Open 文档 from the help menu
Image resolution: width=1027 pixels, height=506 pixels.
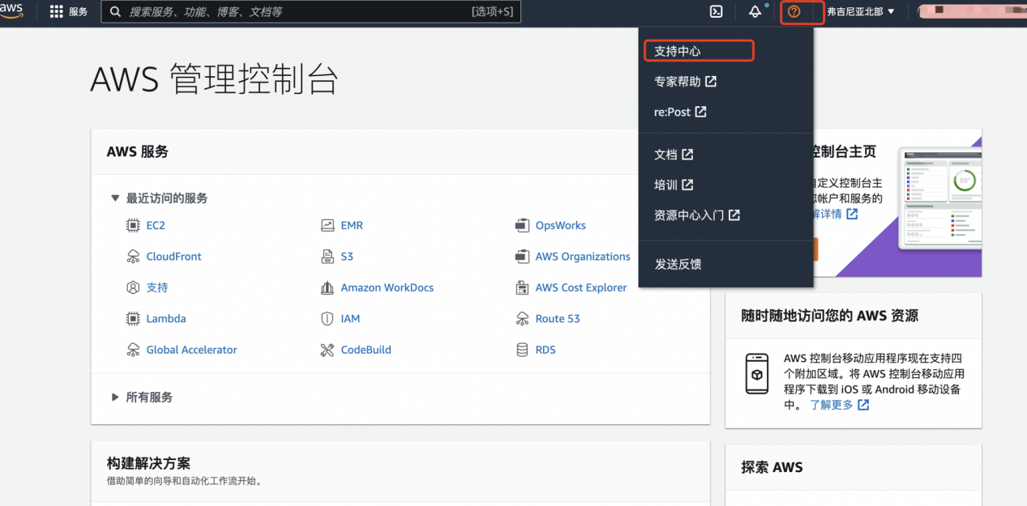point(674,155)
